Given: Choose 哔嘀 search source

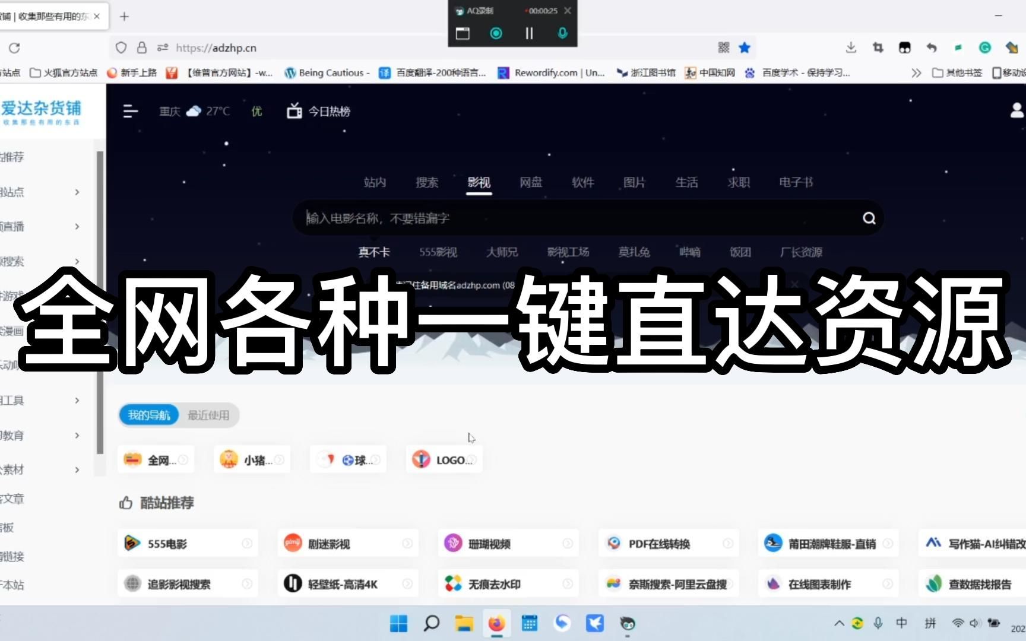Looking at the screenshot, I should [x=690, y=252].
